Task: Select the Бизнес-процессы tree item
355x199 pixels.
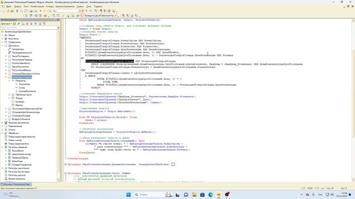Action: coord(17,179)
